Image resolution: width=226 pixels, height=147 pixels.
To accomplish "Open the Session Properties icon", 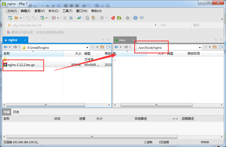I will click(42, 18).
